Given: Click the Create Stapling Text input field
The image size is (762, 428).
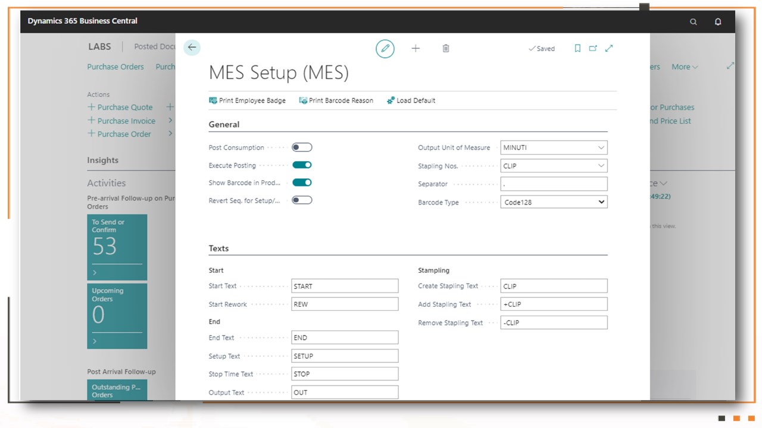Looking at the screenshot, I should [554, 286].
